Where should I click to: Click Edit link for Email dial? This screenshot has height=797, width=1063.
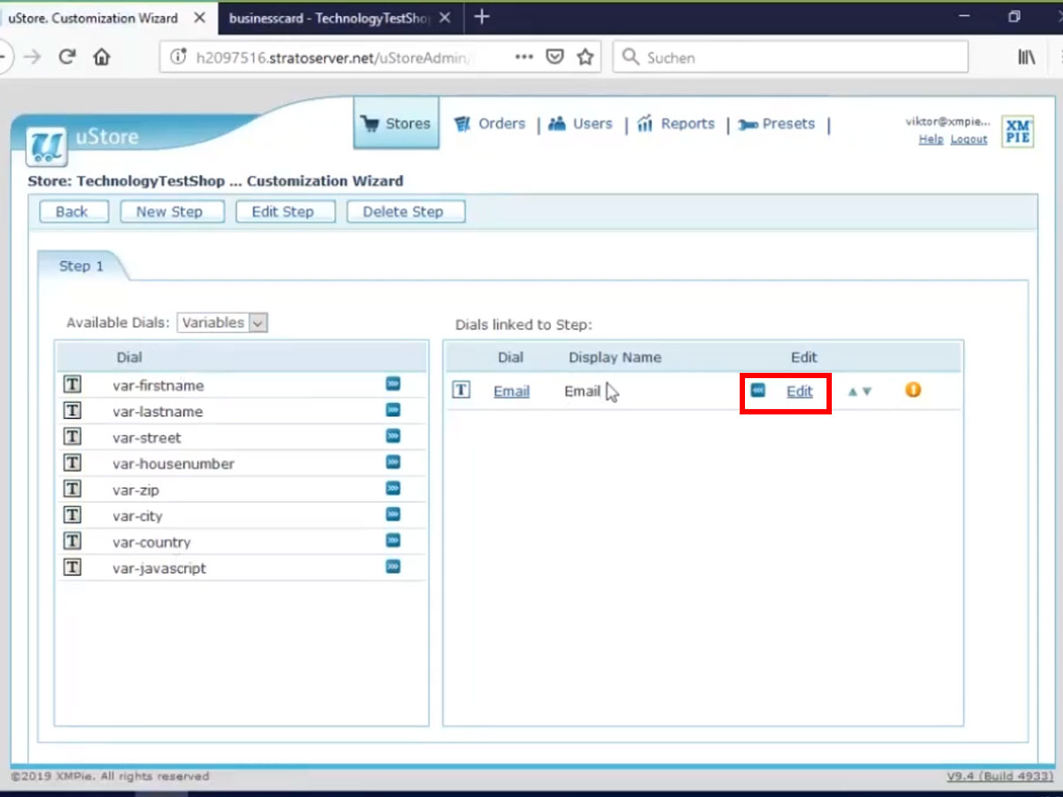point(799,391)
